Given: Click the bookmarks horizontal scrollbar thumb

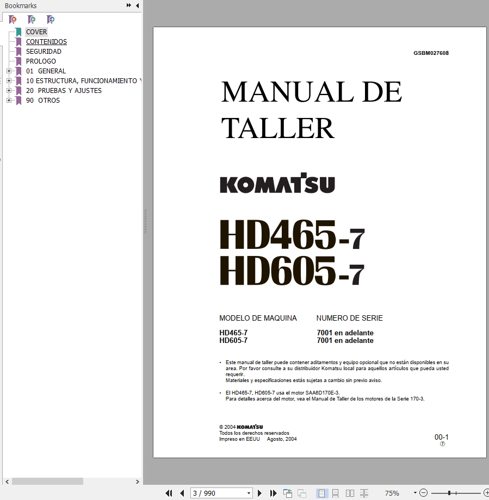Looking at the screenshot, I should 47,482.
